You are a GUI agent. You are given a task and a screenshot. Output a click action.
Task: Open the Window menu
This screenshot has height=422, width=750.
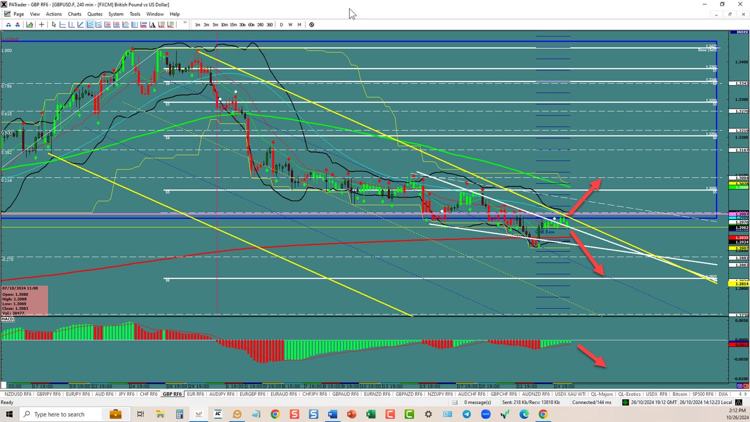coord(155,14)
